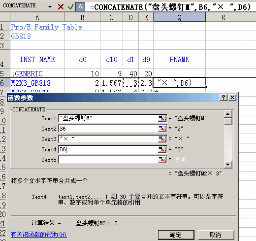Select row 1 header
This screenshot has width=256, height=241.
coord(4,27)
